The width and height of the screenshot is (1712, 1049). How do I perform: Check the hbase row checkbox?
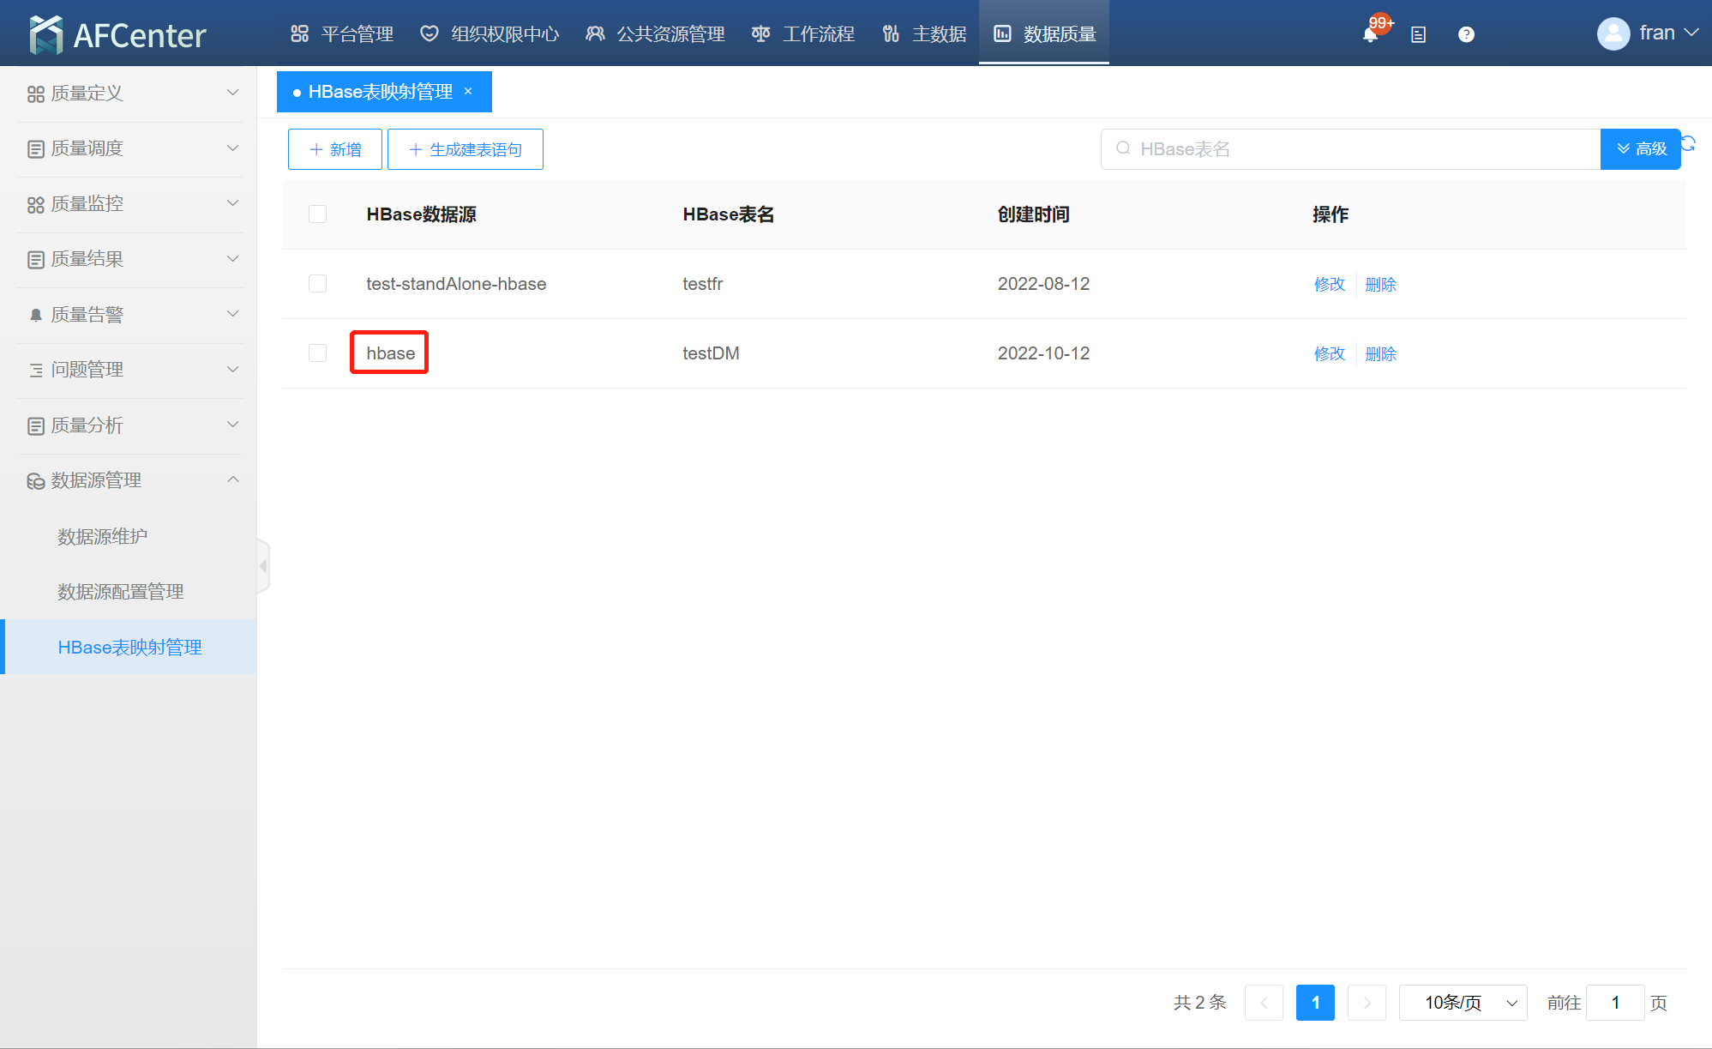coord(317,353)
